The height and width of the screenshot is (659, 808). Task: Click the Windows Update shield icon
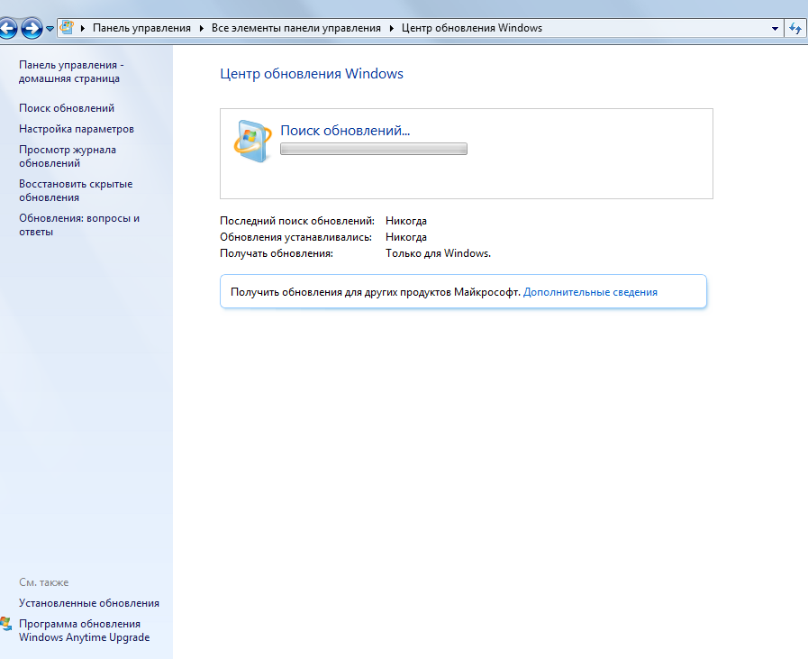252,142
